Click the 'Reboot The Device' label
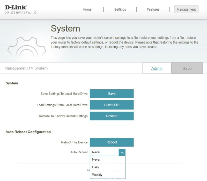The image size is (207, 181). pyautogui.click(x=75, y=142)
